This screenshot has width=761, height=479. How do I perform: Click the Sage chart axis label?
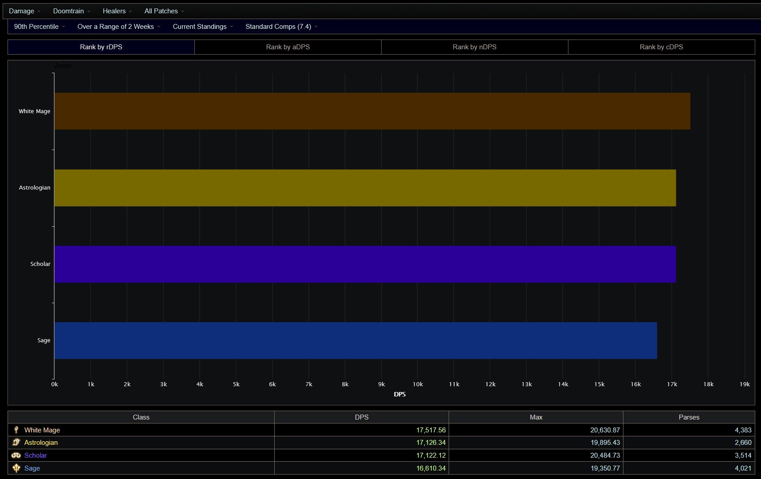point(44,340)
